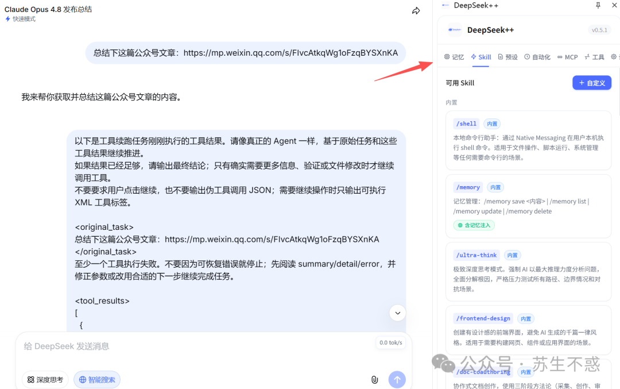The width and height of the screenshot is (620, 389).
Task: Click the scroll-to-bottom chevron button
Action: coord(397,313)
